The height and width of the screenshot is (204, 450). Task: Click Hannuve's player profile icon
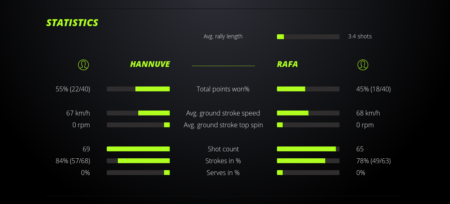[x=83, y=64]
